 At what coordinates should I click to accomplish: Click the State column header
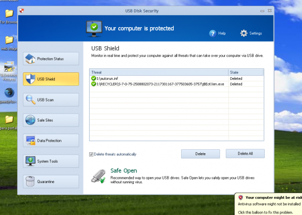pyautogui.click(x=246, y=72)
